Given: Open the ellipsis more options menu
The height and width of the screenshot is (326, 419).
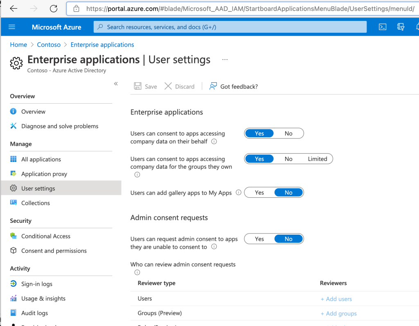Looking at the screenshot, I should click(x=225, y=60).
